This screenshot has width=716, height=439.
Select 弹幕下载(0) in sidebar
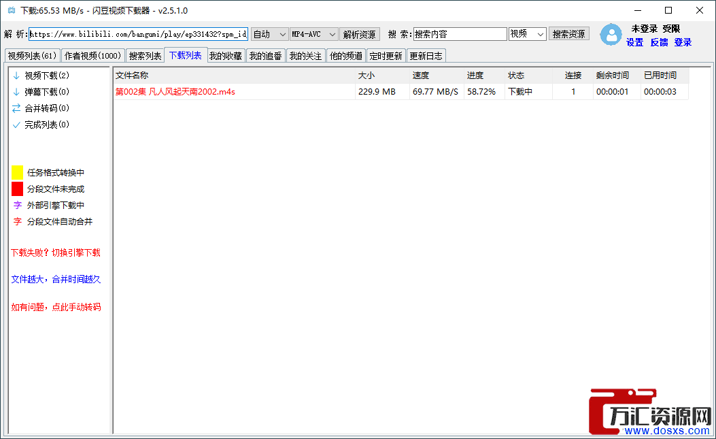47,92
